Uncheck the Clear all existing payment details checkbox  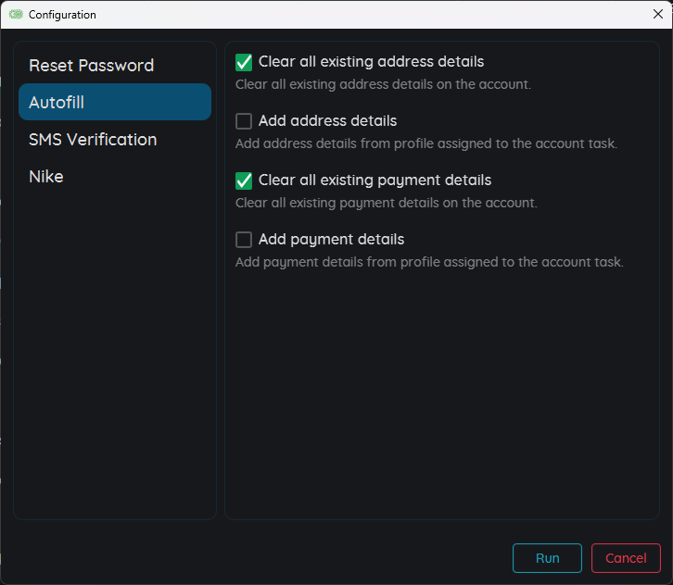pyautogui.click(x=244, y=180)
